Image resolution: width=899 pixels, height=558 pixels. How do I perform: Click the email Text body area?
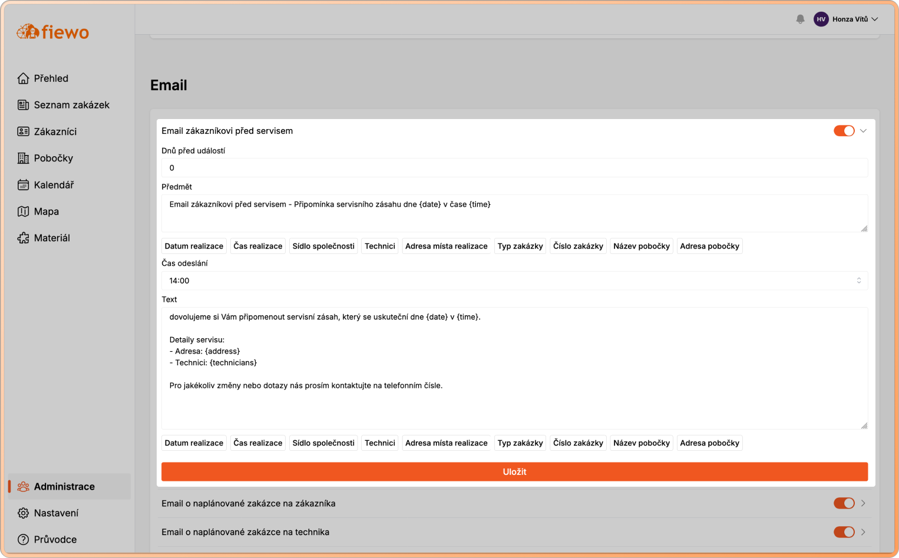[x=514, y=368]
